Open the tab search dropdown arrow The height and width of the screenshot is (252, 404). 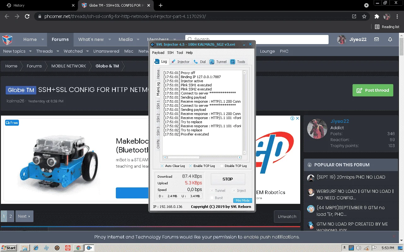click(366, 5)
